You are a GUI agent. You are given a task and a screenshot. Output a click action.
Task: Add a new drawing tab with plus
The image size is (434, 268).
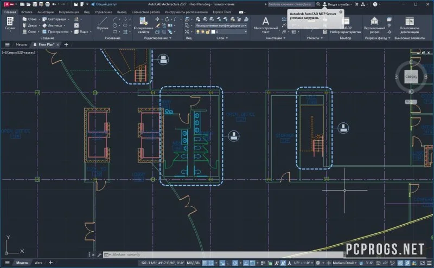(x=66, y=44)
